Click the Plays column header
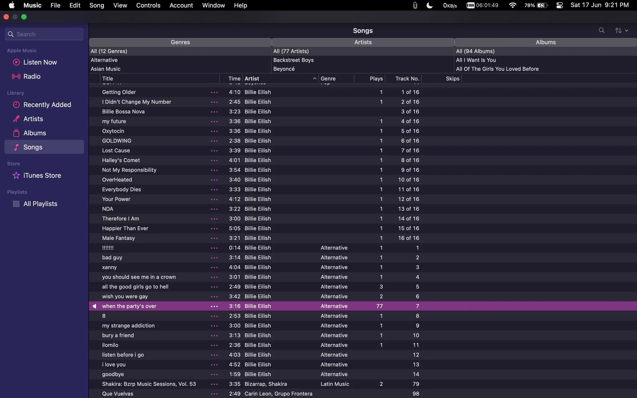Viewport: 637px width, 398px height. (x=370, y=79)
